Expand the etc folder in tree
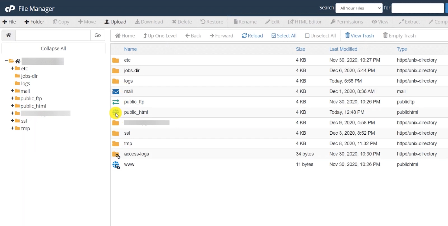The height and width of the screenshot is (226, 448). (12, 68)
